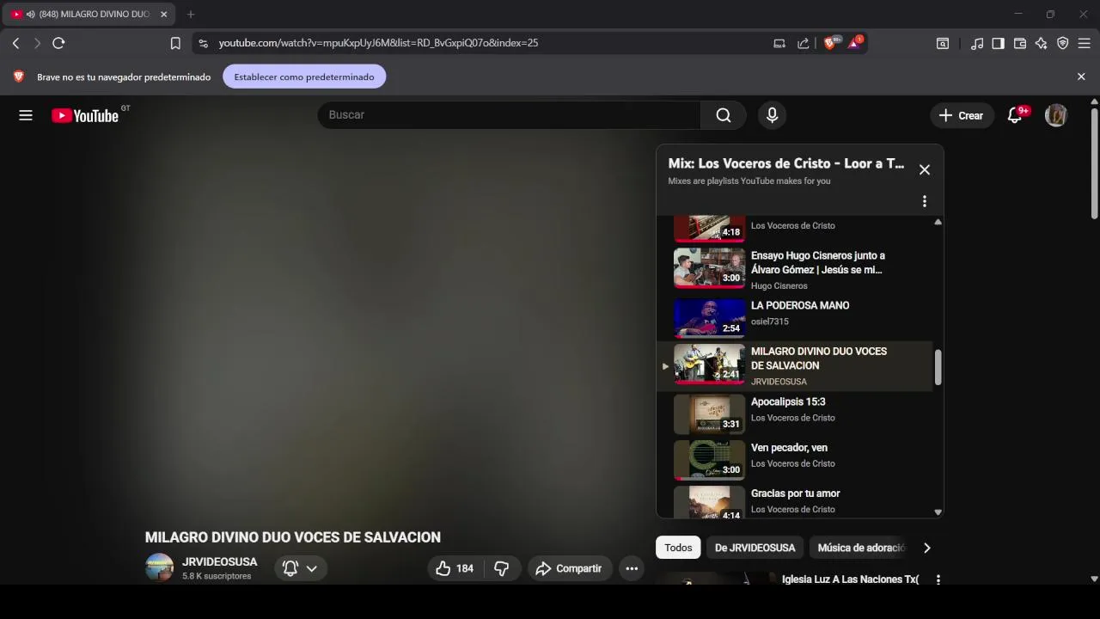The image size is (1100, 619).
Task: Go to the YouTube home logo
Action: tap(85, 115)
